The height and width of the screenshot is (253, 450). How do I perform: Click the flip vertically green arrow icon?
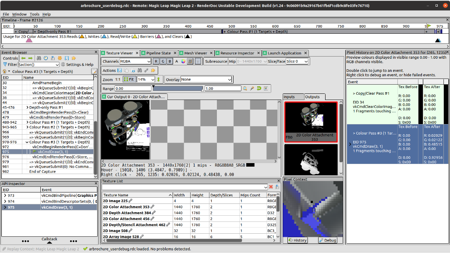click(x=159, y=80)
